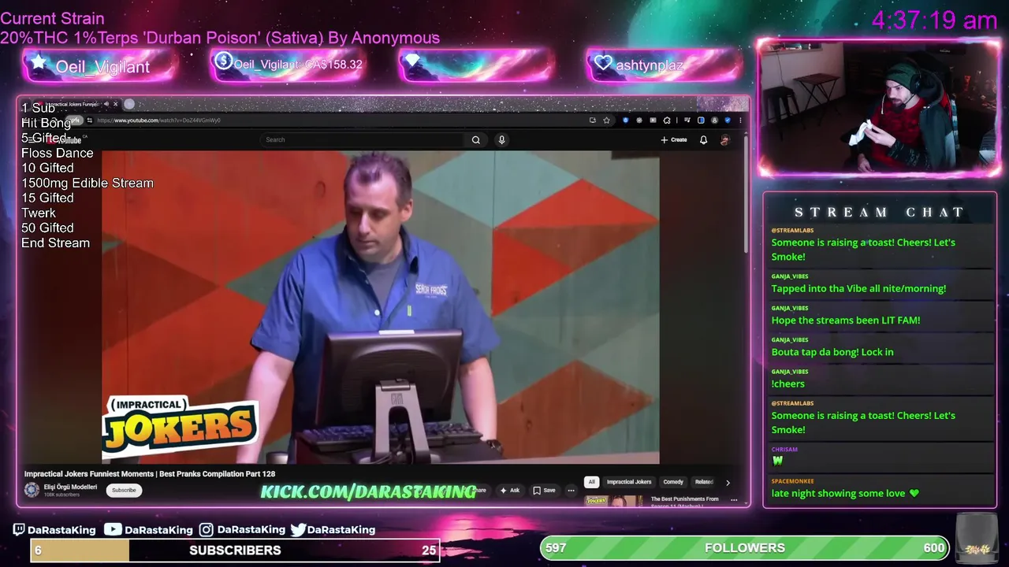Click the subscribers goal progress bar

[x=235, y=550]
